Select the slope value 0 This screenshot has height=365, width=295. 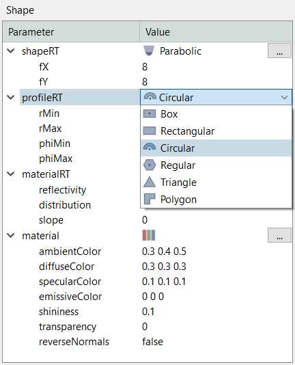(145, 220)
